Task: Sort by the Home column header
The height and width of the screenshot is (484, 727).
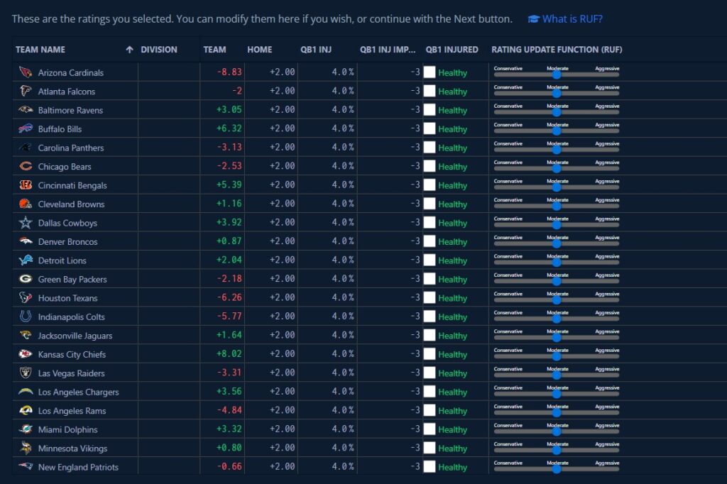Action: pyautogui.click(x=260, y=50)
